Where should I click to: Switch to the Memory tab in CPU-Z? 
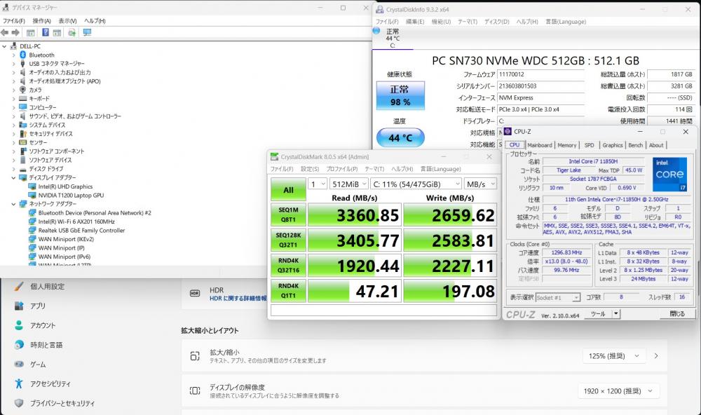pyautogui.click(x=567, y=145)
